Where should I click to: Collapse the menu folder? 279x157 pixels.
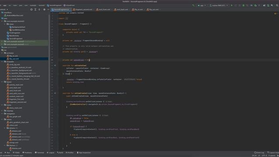(2, 105)
